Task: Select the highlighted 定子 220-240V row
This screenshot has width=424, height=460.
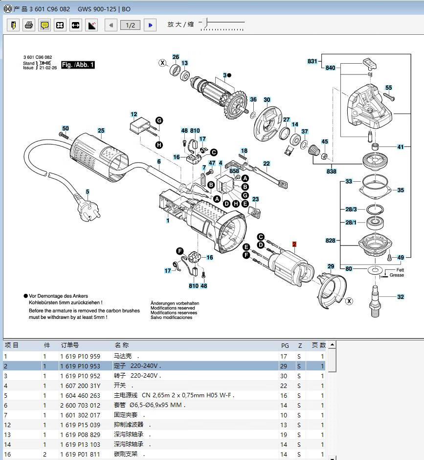Action: pos(164,366)
